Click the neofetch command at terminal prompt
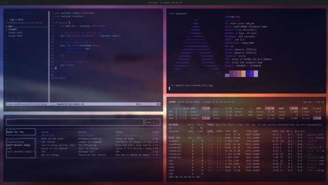Viewport: 328px width, 185px height. pos(181,14)
